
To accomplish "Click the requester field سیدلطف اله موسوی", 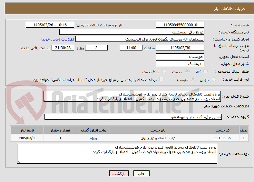I will point(140,39).
